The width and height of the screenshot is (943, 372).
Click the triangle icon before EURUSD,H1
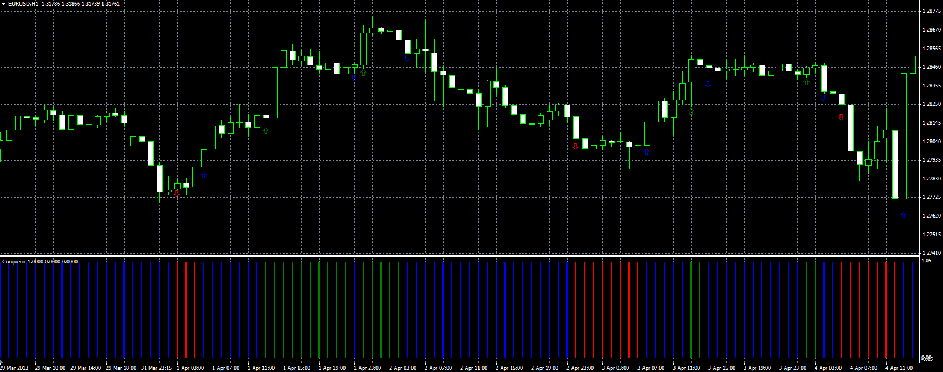point(4,4)
